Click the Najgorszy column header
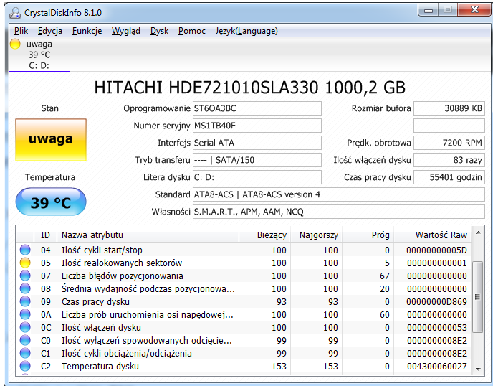This screenshot has height=386, width=493. coord(316,235)
